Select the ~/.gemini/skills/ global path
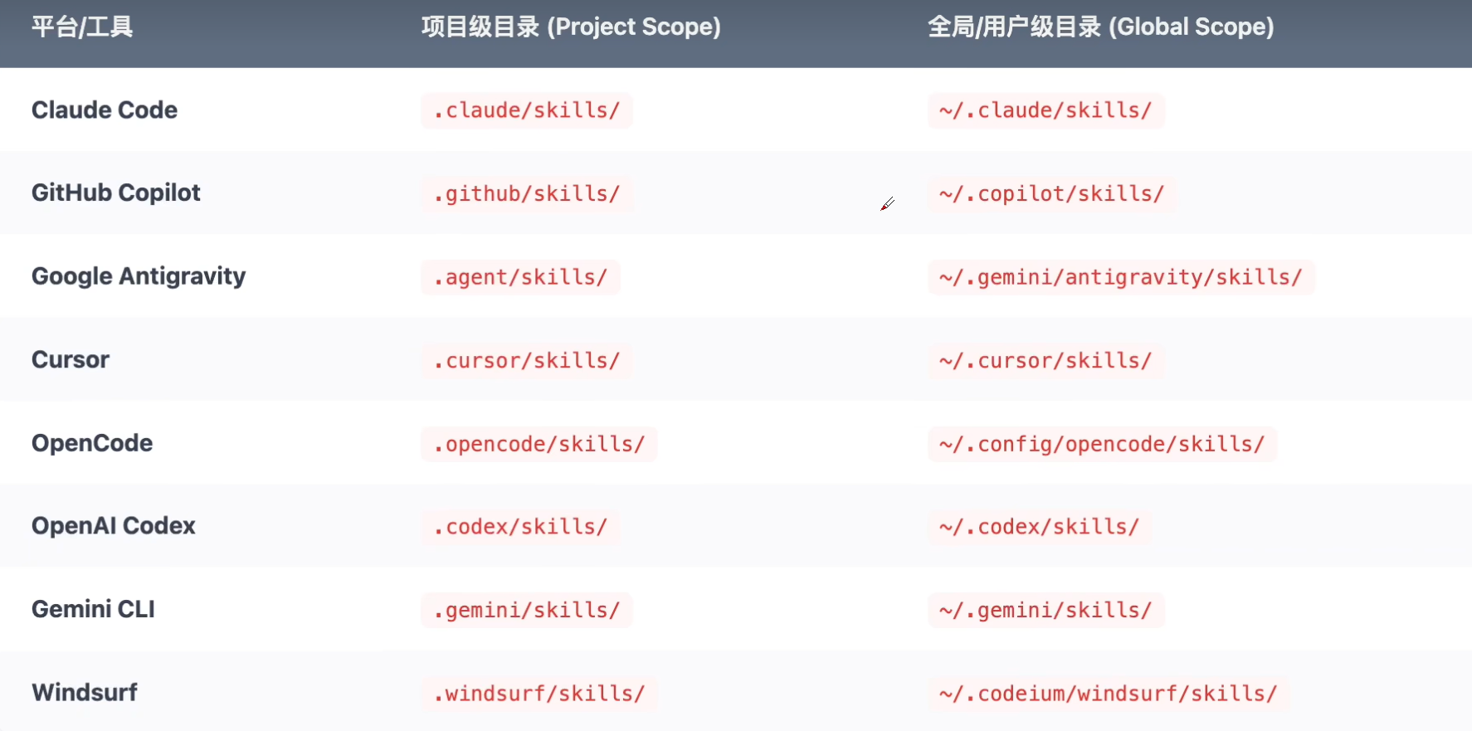This screenshot has height=731, width=1472. click(1046, 611)
